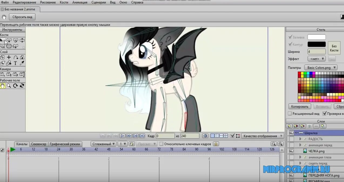
Task: Click the timeline lock icon
Action: (x=216, y=144)
